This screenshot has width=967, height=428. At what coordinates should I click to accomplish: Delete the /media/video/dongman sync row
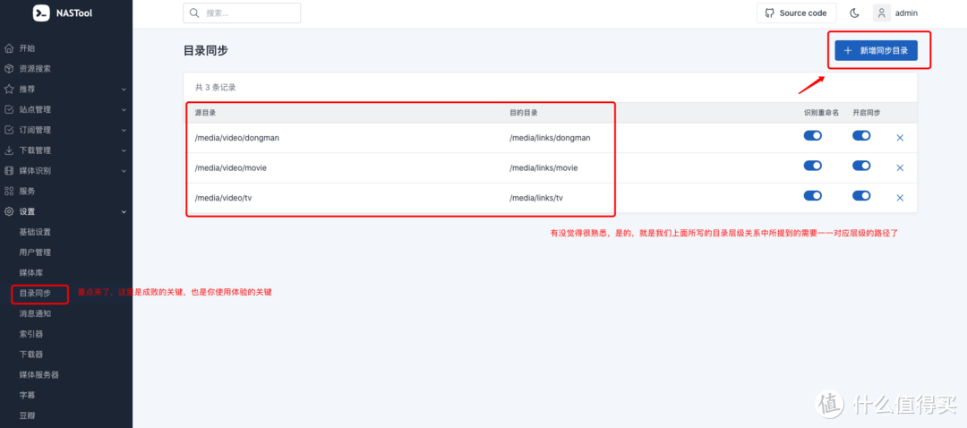coord(900,137)
